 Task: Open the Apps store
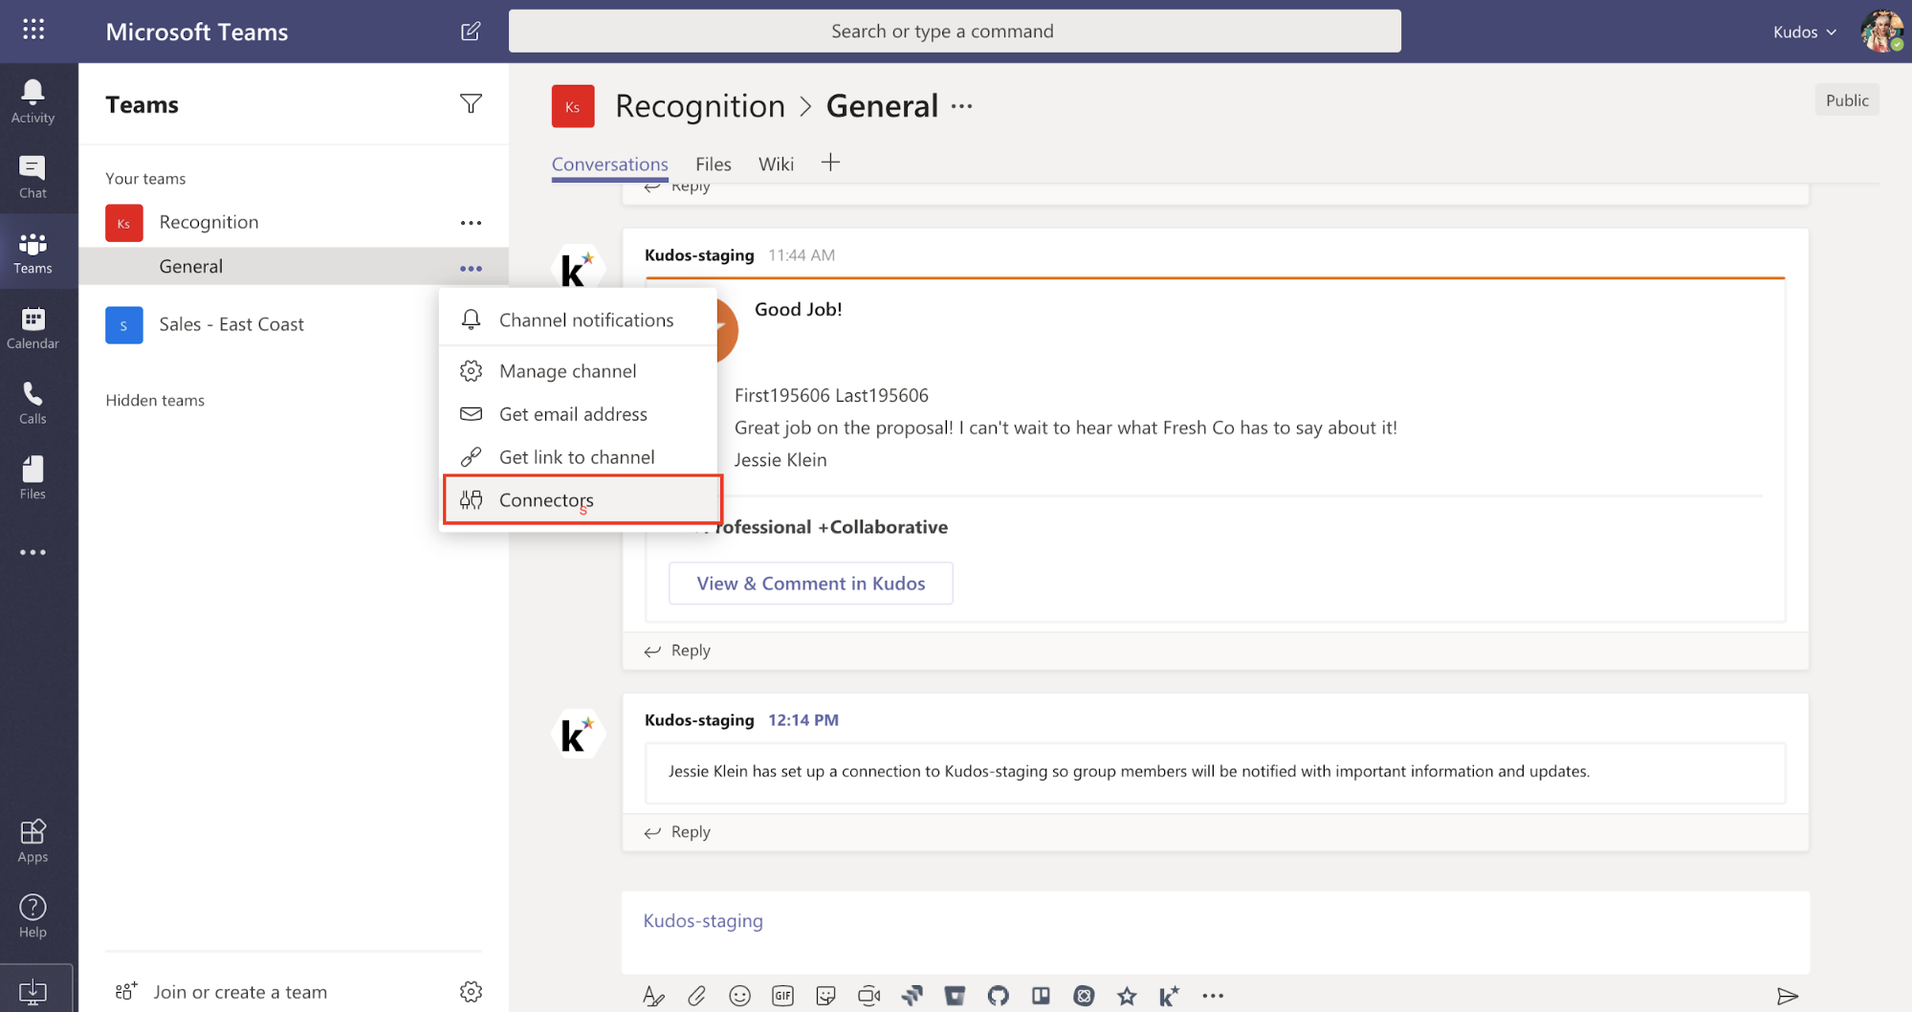33,841
